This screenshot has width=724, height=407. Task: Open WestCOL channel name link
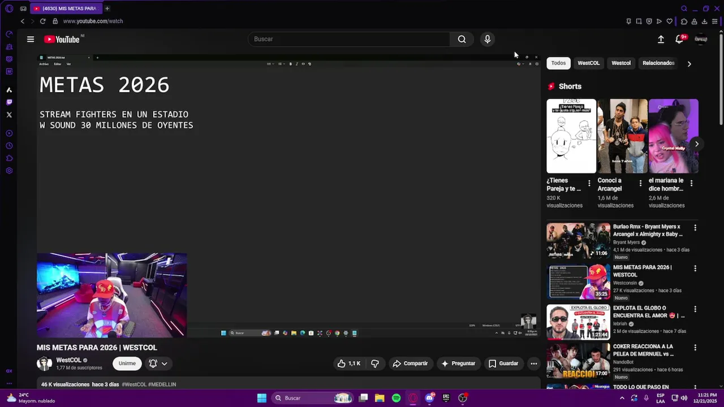[x=68, y=360]
